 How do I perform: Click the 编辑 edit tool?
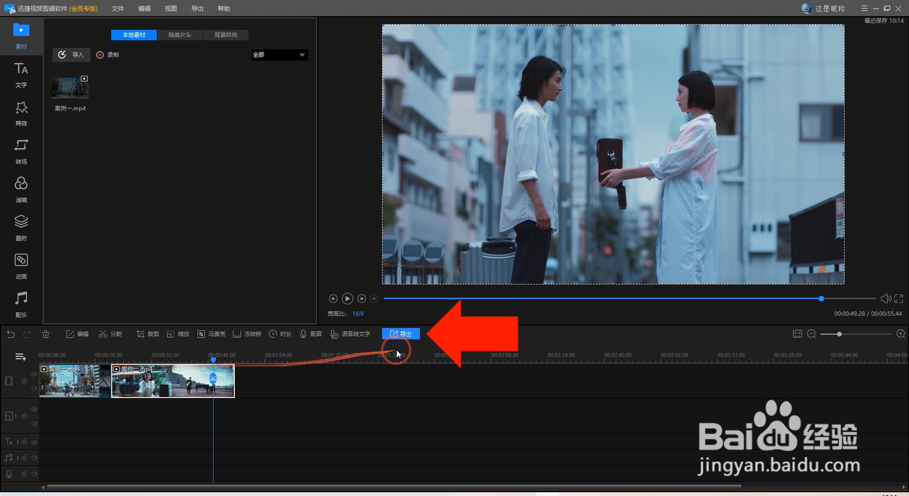[x=77, y=334]
